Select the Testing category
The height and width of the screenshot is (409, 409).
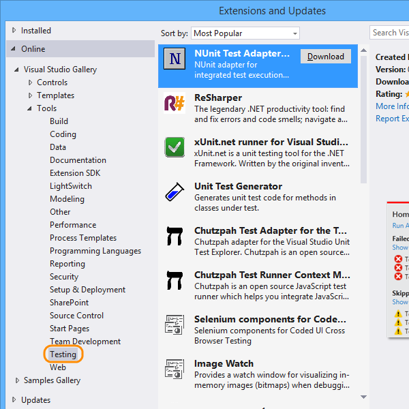tap(63, 354)
